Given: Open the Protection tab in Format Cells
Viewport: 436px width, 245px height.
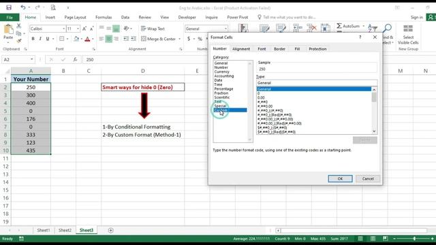Looking at the screenshot, I should click(317, 49).
